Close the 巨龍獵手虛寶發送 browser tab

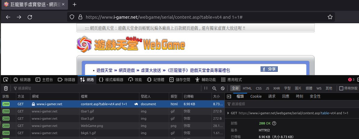click(63, 4)
